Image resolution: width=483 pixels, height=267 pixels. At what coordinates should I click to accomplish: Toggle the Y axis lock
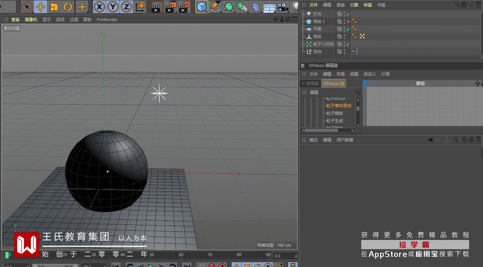[x=113, y=7]
